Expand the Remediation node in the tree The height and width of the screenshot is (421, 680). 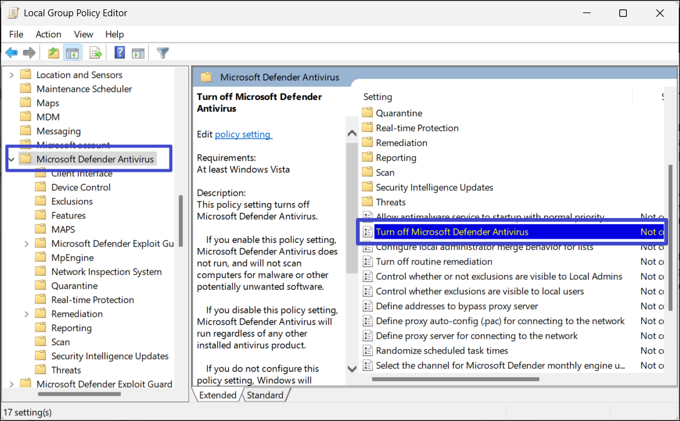[x=26, y=314]
